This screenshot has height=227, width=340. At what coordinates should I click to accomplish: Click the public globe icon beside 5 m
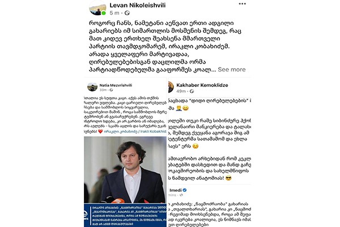coord(127,13)
